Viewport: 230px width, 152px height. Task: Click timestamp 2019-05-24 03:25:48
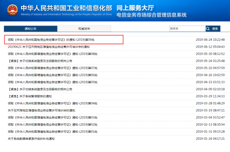210,61
